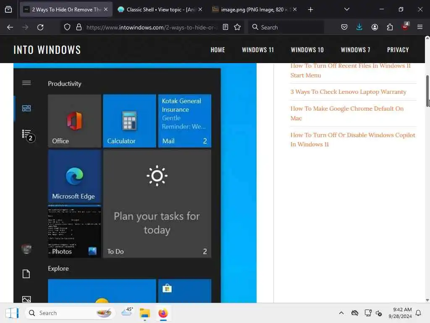This screenshot has height=323, width=430.
Task: Open Check Lenovo Laptop Warranty link
Action: [x=348, y=92]
